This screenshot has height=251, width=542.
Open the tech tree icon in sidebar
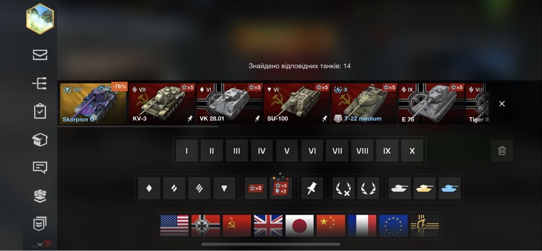click(x=40, y=83)
